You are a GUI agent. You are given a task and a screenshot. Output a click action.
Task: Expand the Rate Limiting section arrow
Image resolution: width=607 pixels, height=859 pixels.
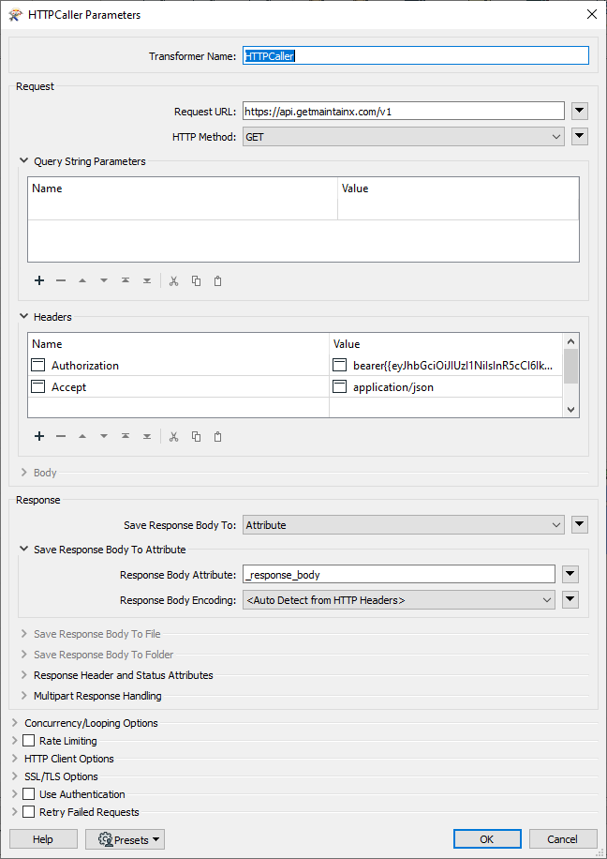pyautogui.click(x=15, y=741)
